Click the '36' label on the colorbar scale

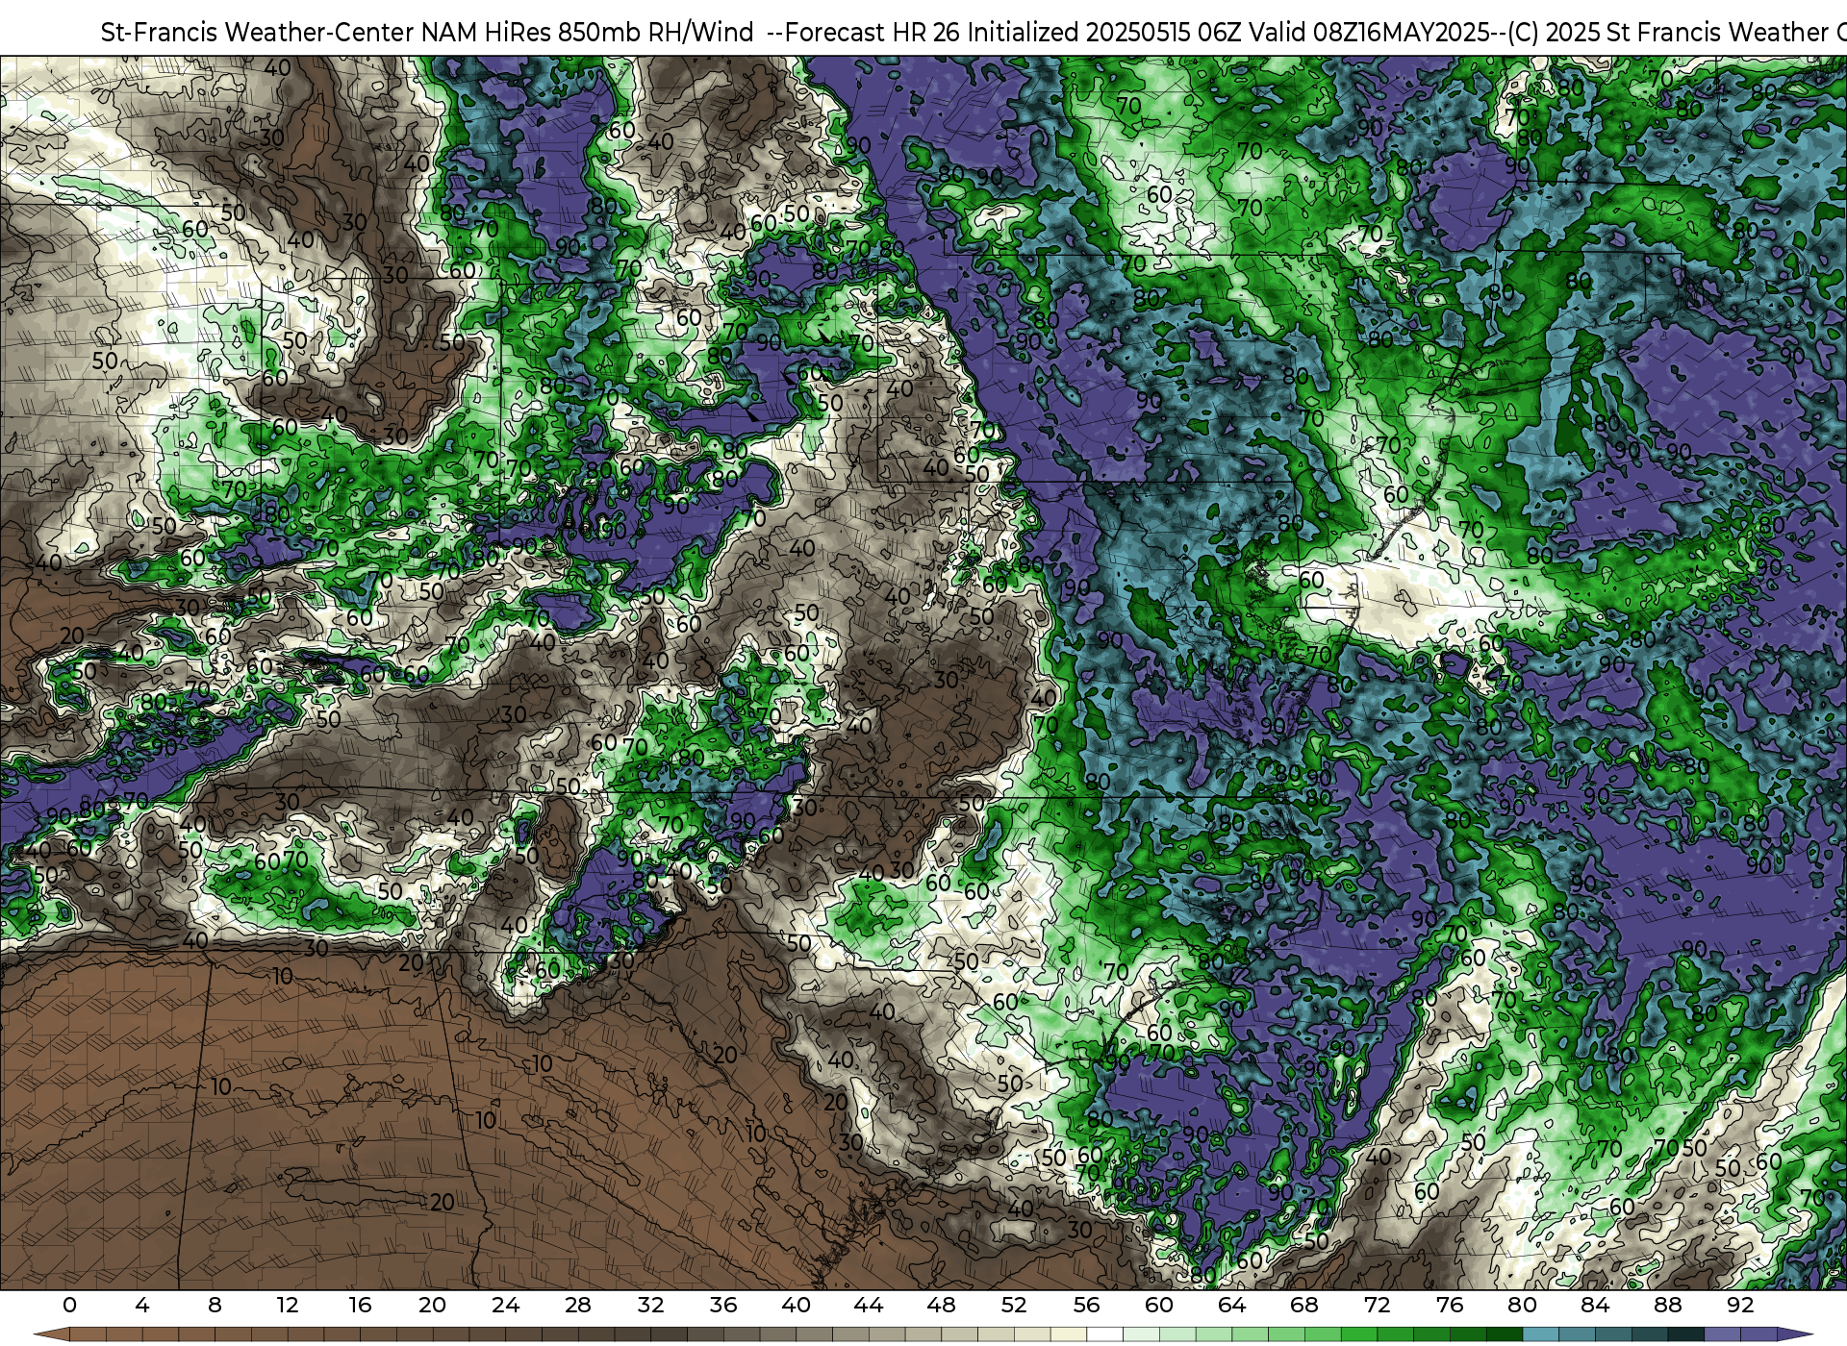tap(723, 1305)
